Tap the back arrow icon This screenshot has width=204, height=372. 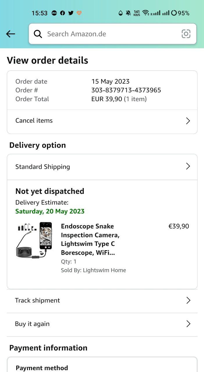pyautogui.click(x=10, y=34)
